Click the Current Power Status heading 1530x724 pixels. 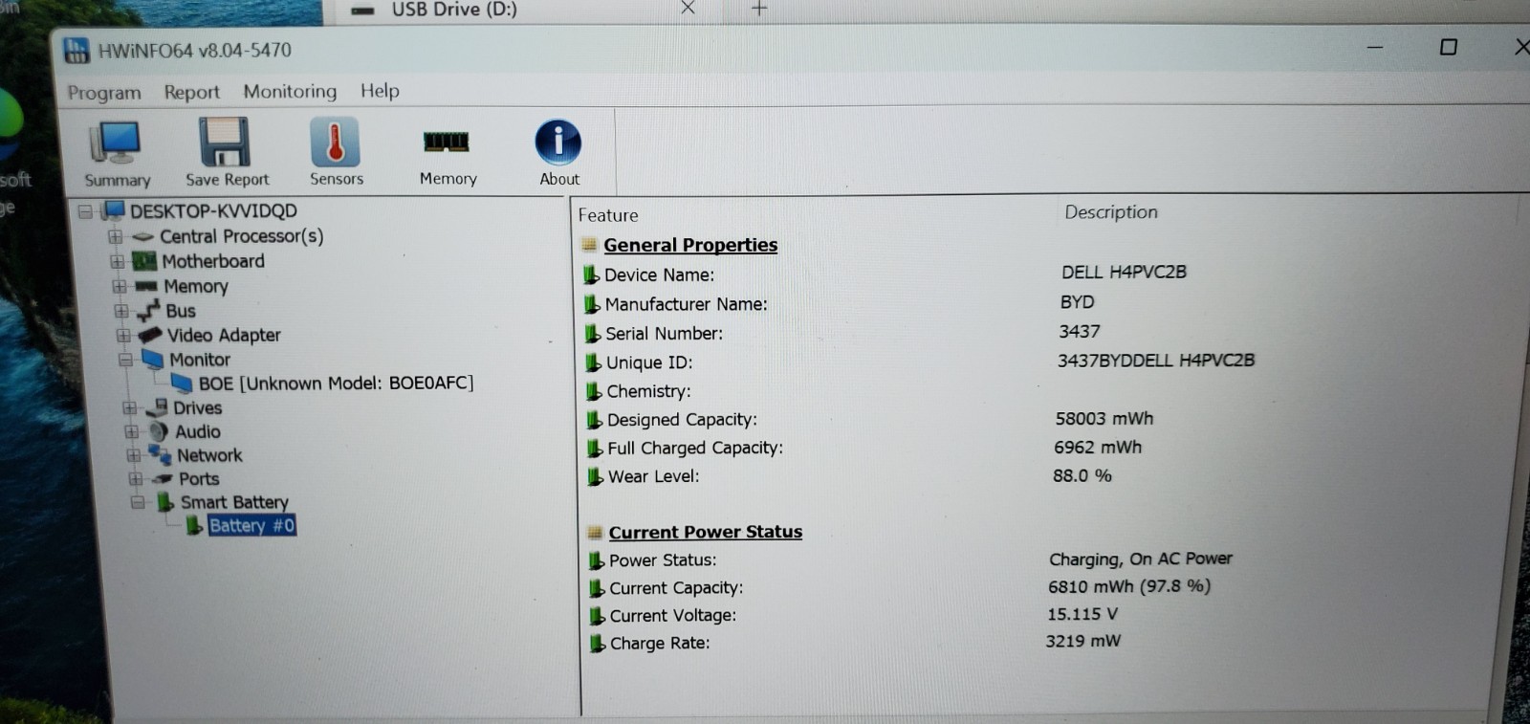point(706,532)
